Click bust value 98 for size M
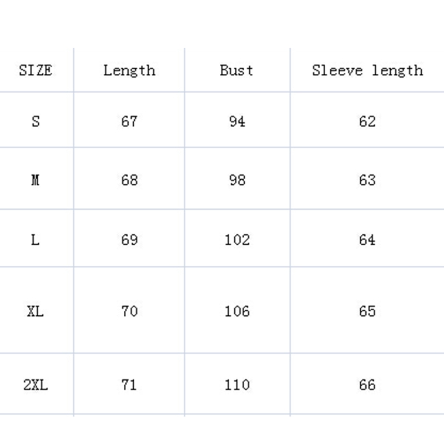The width and height of the screenshot is (444, 444). click(x=236, y=180)
